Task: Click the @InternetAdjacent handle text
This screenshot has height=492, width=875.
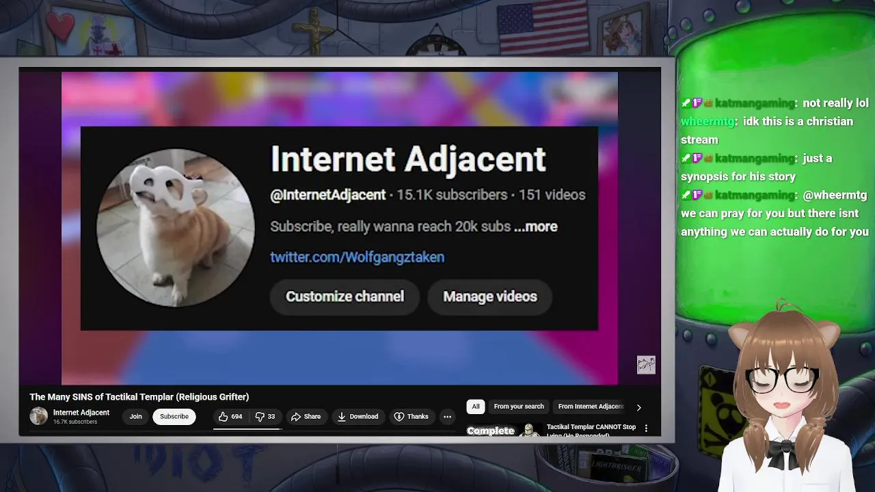Action: (328, 195)
